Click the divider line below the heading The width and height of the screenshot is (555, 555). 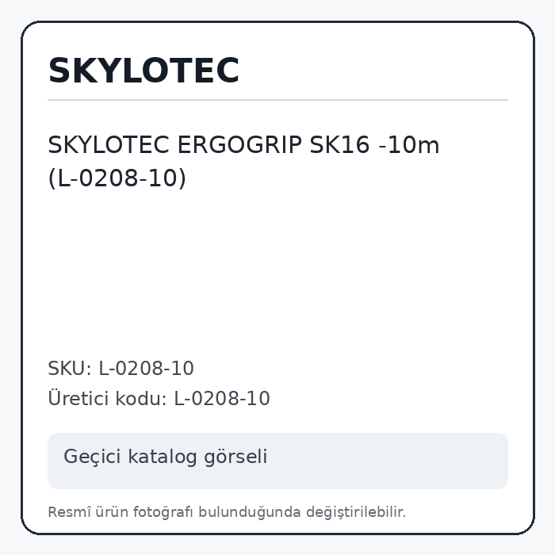pos(277,100)
